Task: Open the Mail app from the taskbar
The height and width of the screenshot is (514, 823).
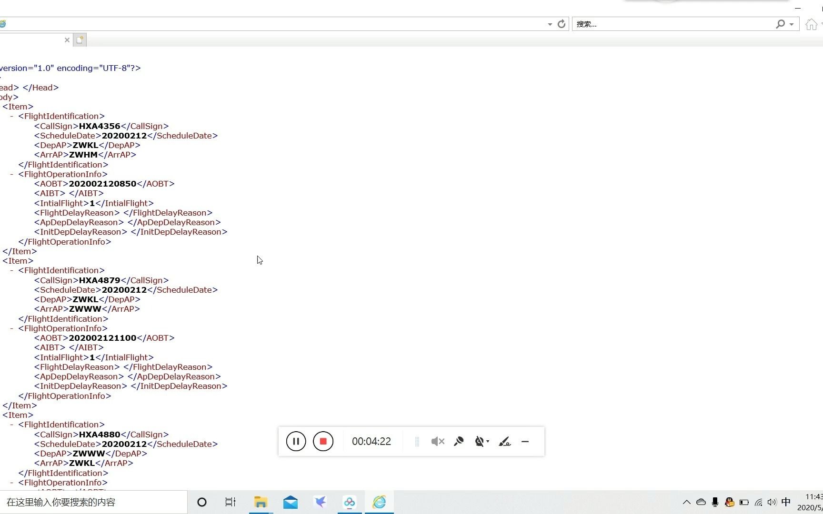Action: [291, 502]
